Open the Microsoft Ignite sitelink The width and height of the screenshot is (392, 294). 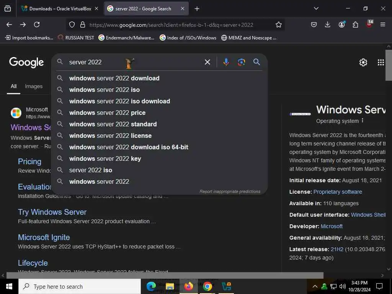coord(44,237)
